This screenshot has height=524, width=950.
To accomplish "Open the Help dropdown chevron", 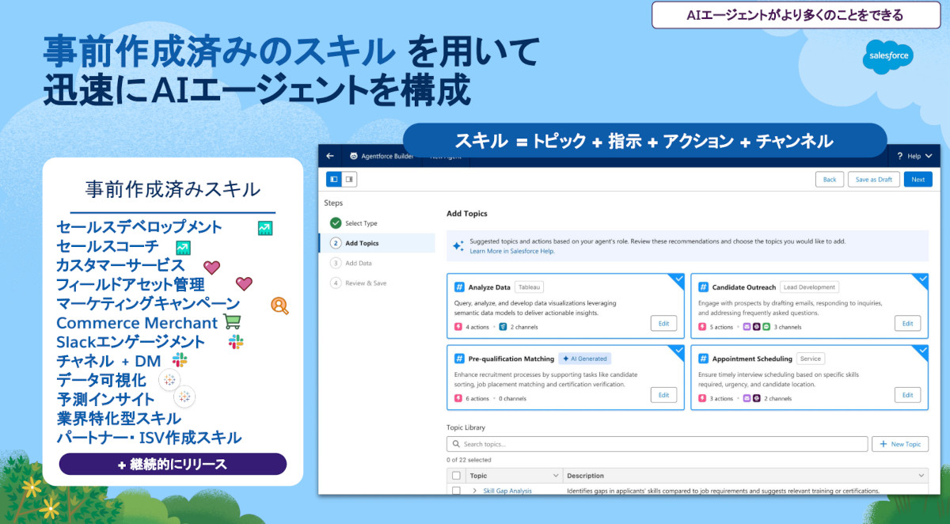I will pyautogui.click(x=929, y=156).
